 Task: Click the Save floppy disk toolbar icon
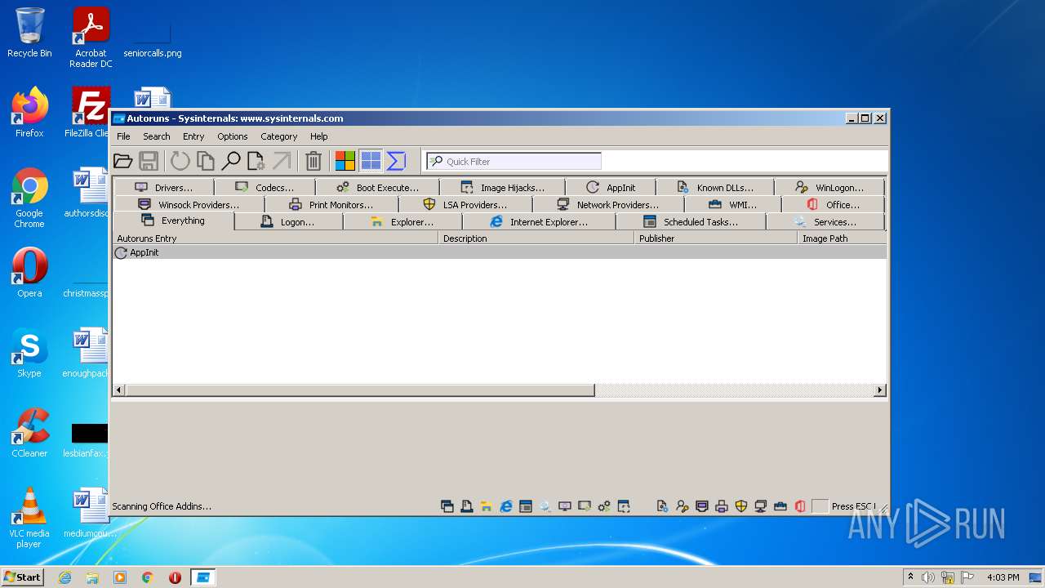[148, 161]
